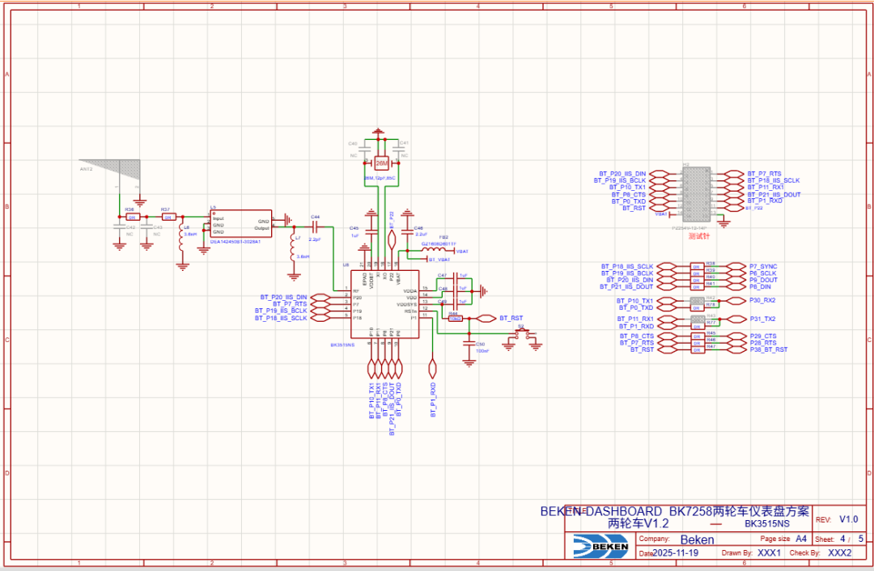Select the greyed-out resistor R43

(697, 319)
